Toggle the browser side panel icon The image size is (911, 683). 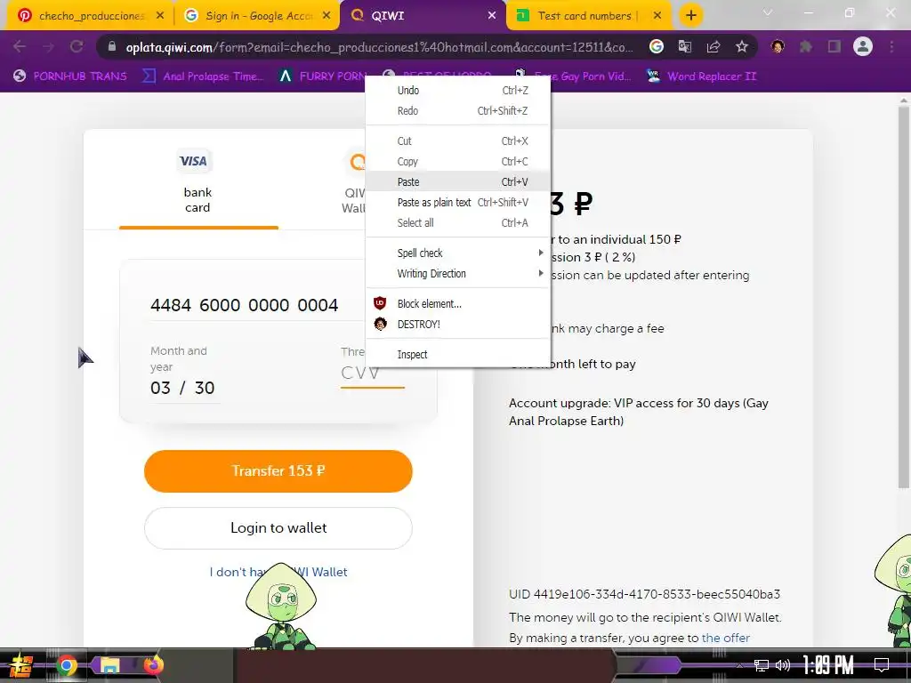[834, 46]
